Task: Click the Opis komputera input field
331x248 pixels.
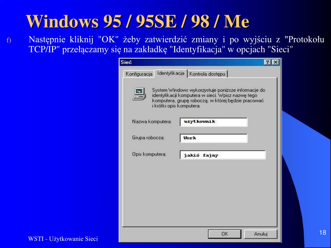Action: point(222,155)
